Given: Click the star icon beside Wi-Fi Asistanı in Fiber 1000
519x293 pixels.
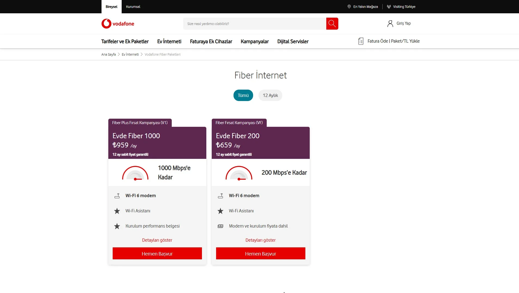Looking at the screenshot, I should coord(117,211).
